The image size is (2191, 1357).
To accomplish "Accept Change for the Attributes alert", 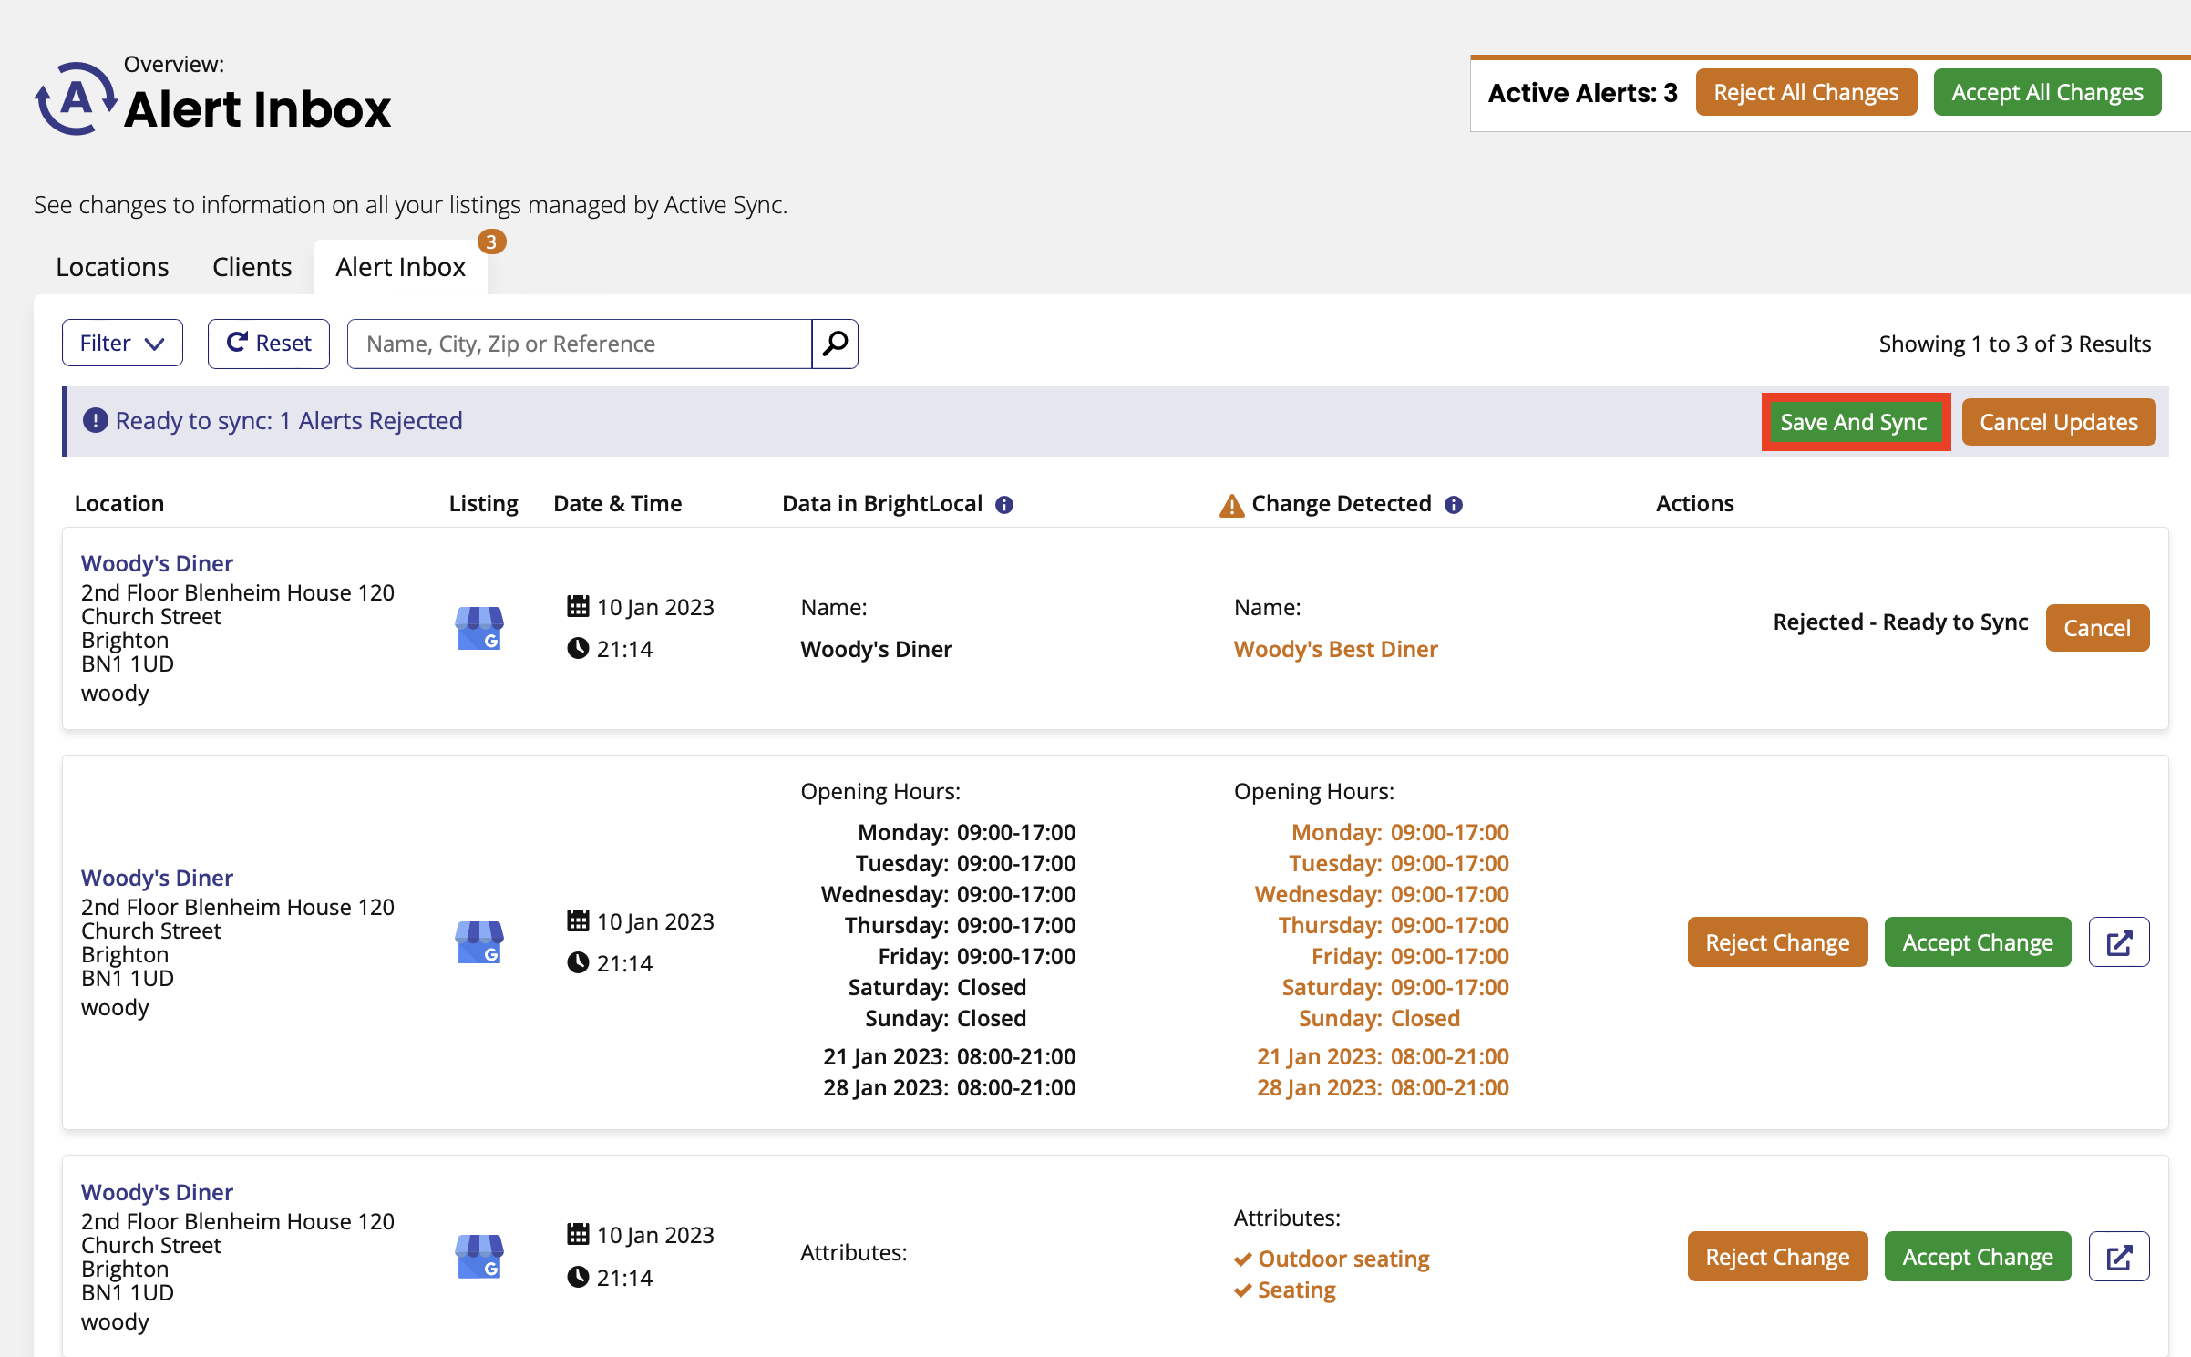I will tap(1978, 1257).
